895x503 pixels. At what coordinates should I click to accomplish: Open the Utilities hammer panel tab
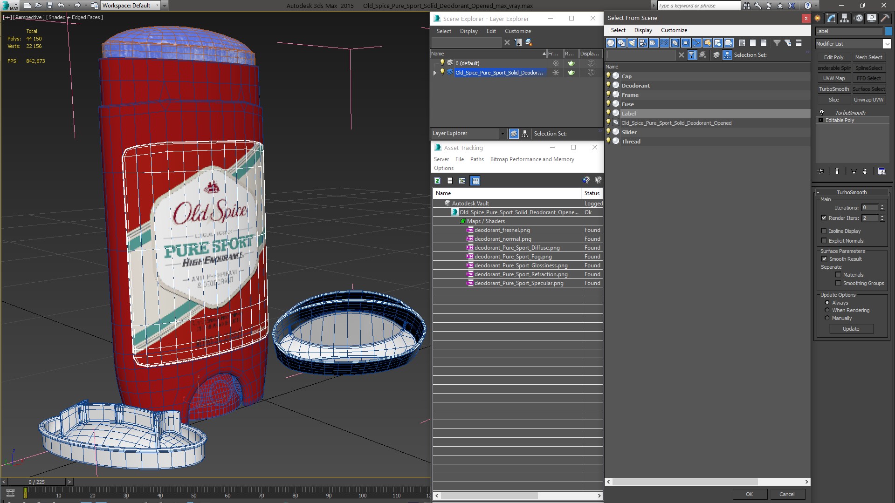(884, 18)
